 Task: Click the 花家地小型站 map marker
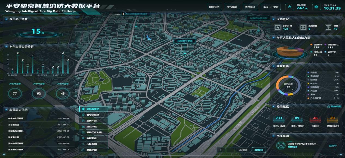tap(185, 41)
